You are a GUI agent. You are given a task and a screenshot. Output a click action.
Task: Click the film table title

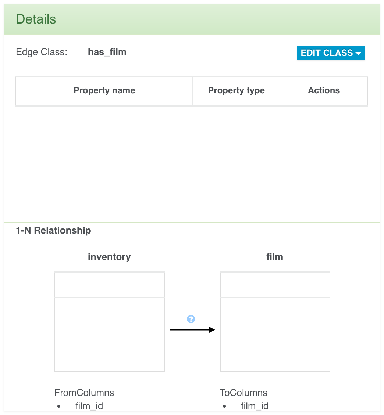click(x=275, y=257)
